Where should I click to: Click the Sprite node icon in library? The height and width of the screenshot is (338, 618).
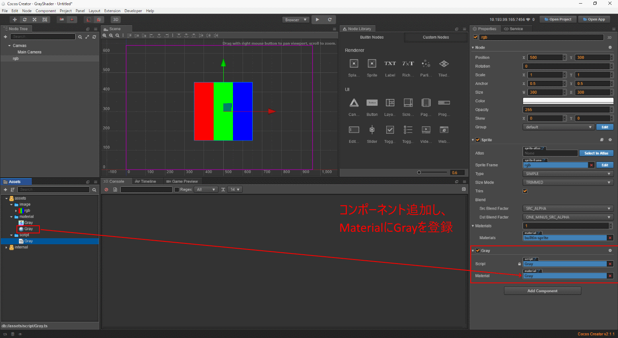(x=372, y=64)
